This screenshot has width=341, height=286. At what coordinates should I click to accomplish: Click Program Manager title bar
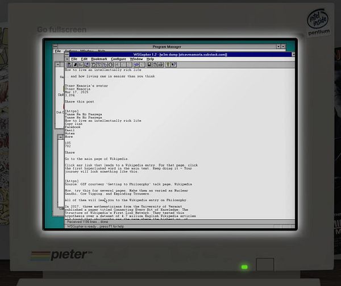pos(167,47)
